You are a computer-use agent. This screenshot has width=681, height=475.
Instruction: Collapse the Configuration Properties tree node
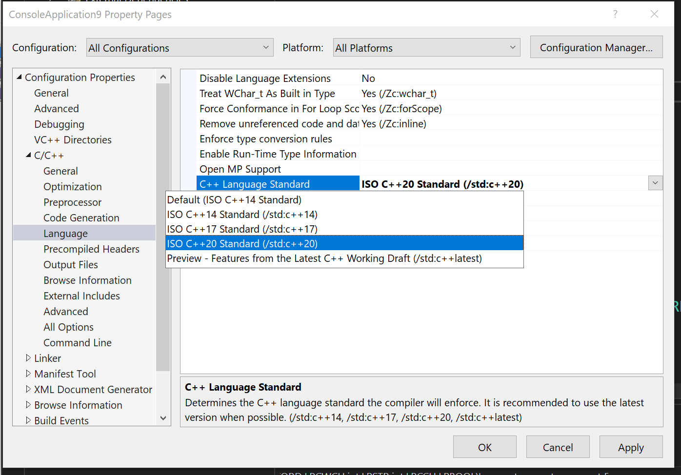(19, 77)
